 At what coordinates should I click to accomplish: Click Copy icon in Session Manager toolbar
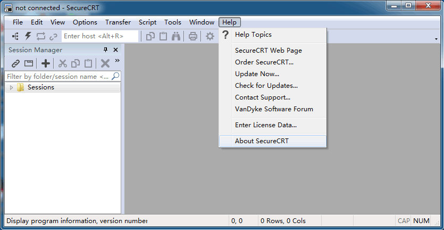76,63
